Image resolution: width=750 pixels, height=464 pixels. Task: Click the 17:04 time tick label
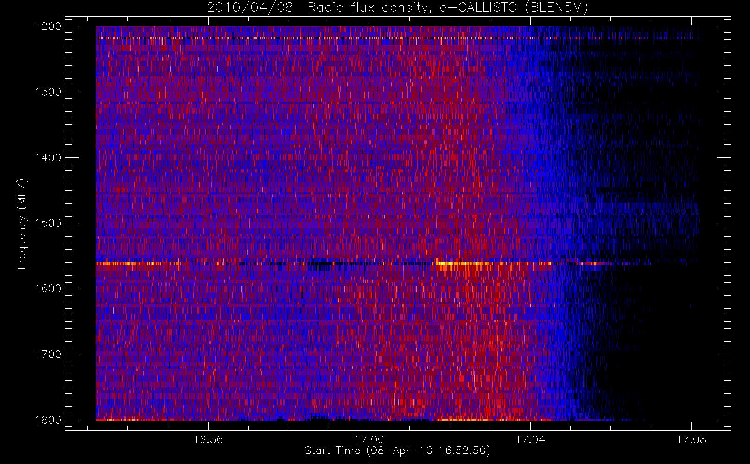530,439
